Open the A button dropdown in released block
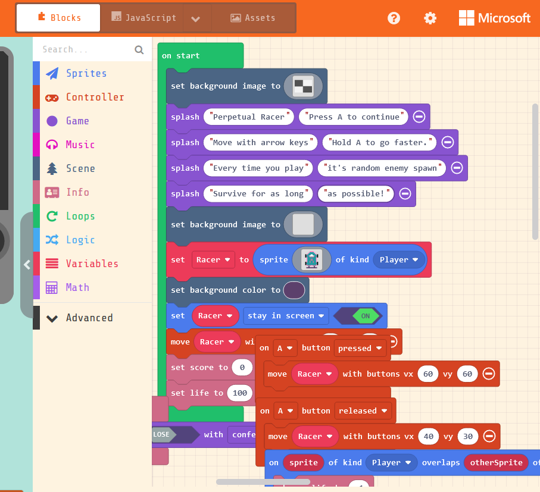The image size is (540, 492). [x=285, y=411]
